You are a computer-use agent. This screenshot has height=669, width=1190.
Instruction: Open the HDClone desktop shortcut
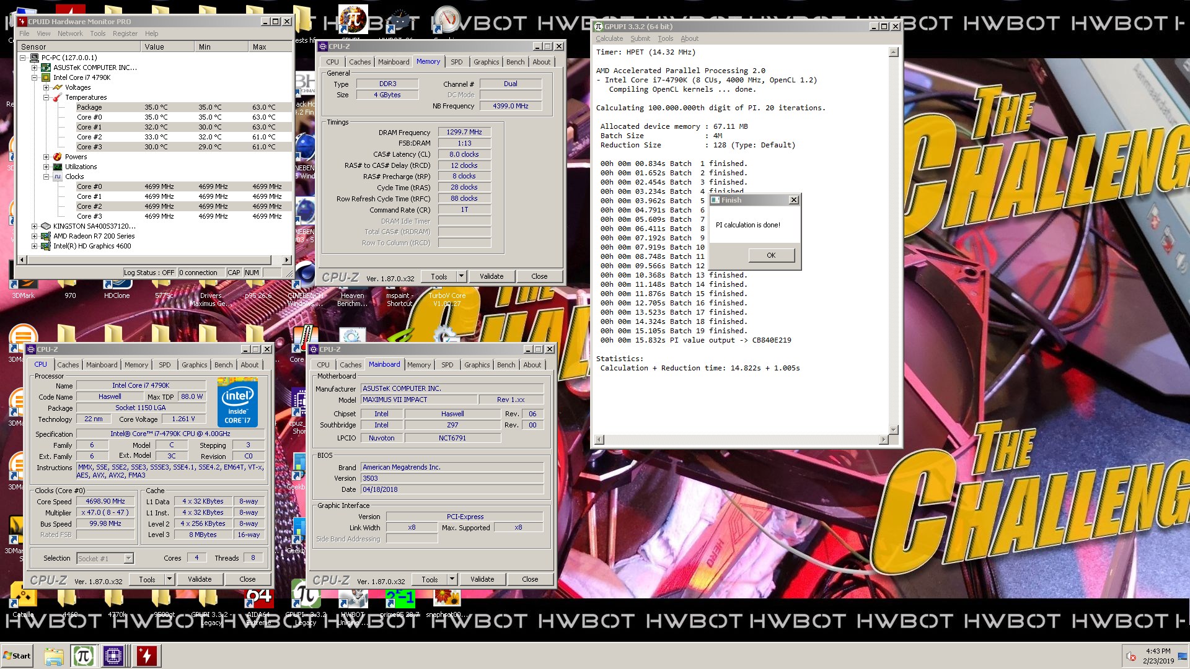tap(117, 291)
